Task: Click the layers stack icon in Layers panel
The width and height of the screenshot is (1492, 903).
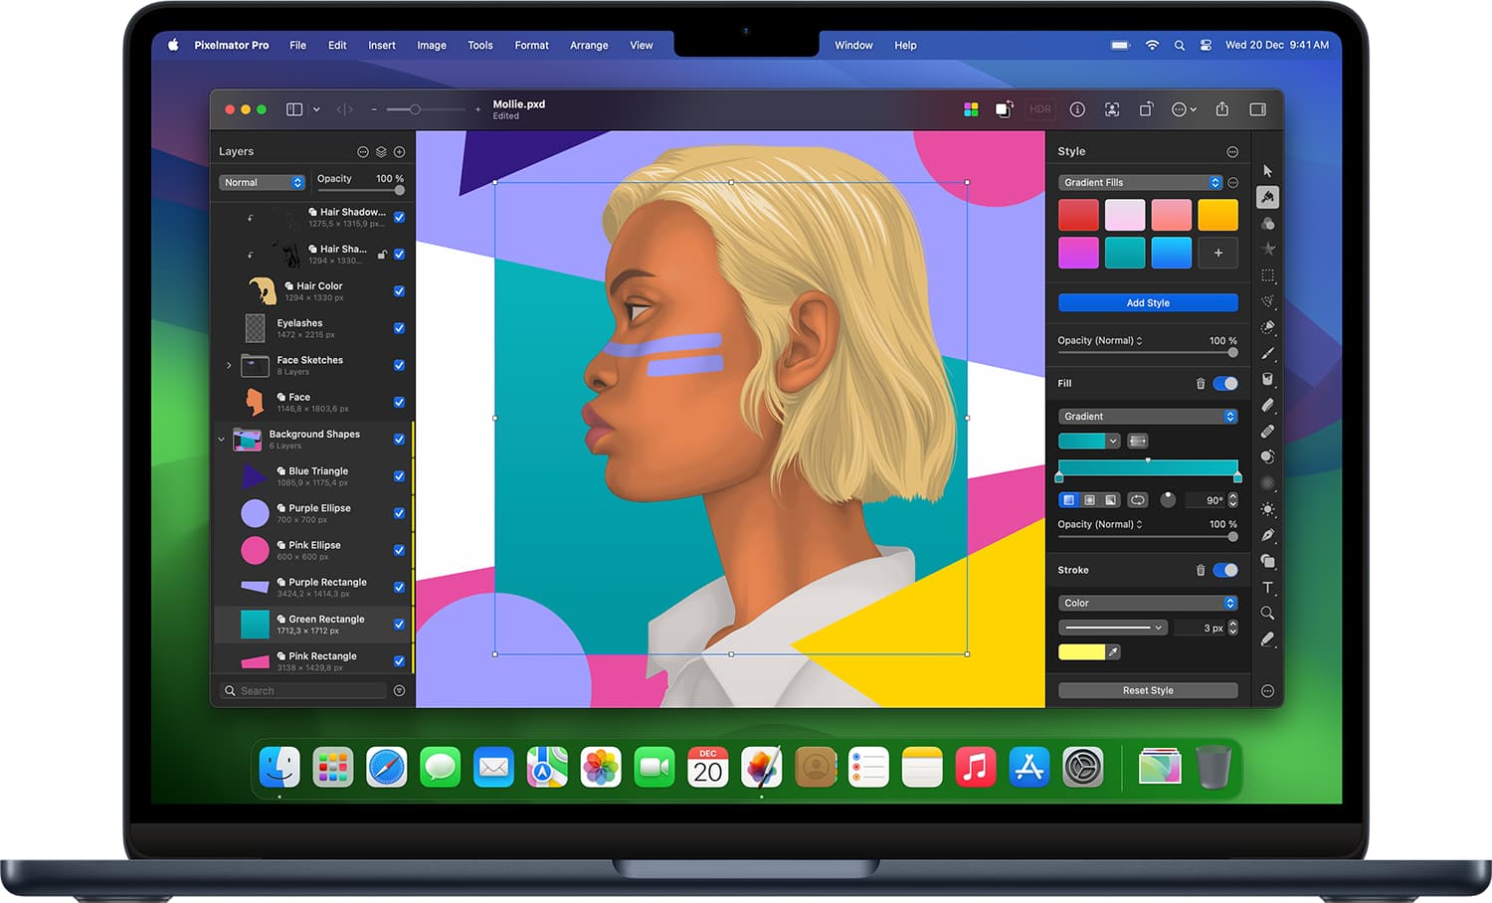Action: point(381,152)
